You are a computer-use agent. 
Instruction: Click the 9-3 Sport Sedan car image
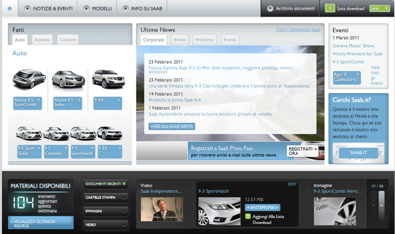click(x=29, y=133)
